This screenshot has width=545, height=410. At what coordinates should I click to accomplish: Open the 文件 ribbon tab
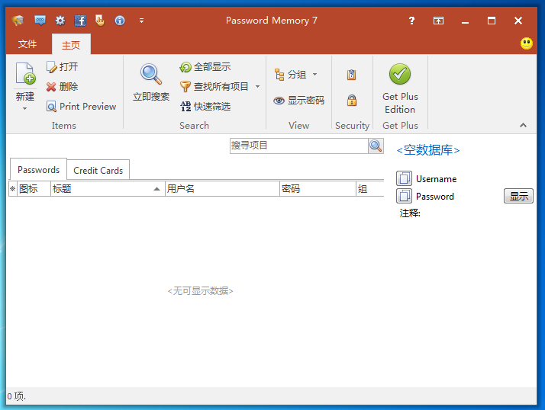(27, 44)
